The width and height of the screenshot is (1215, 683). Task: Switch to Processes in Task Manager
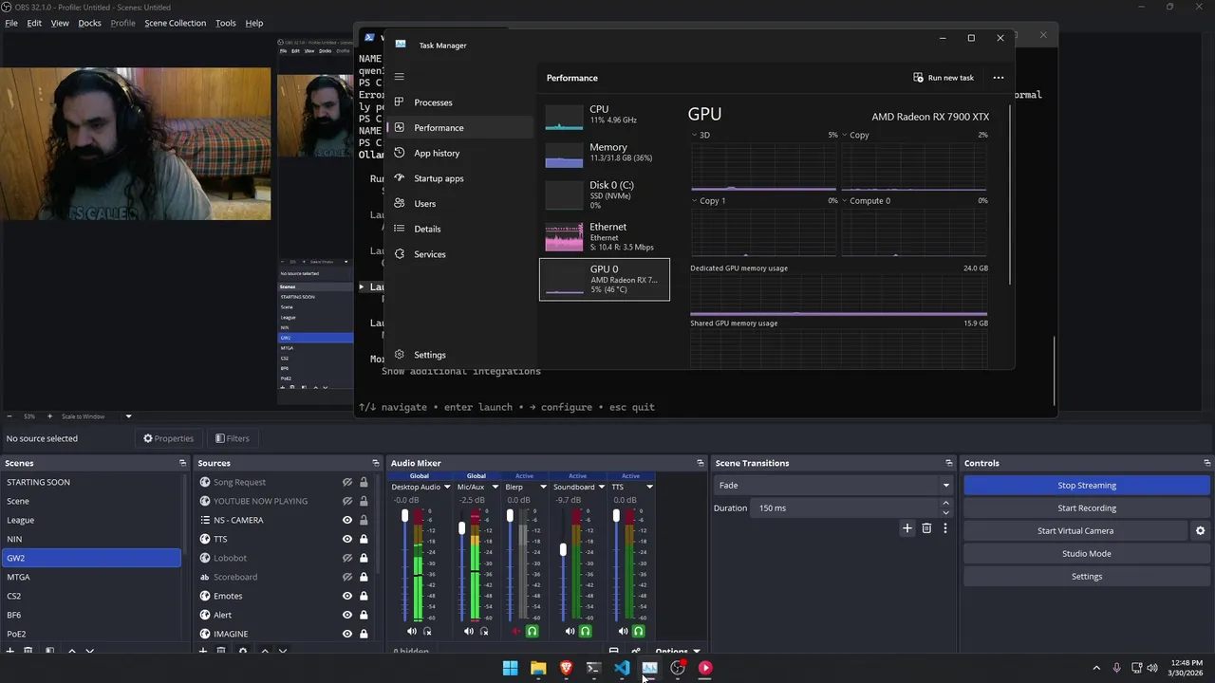(460, 102)
